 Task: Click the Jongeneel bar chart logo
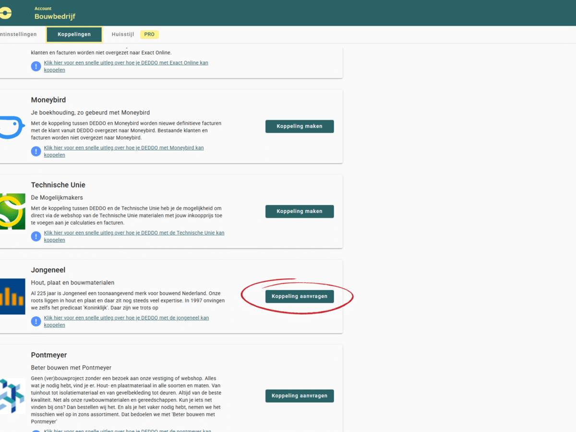pos(12,296)
